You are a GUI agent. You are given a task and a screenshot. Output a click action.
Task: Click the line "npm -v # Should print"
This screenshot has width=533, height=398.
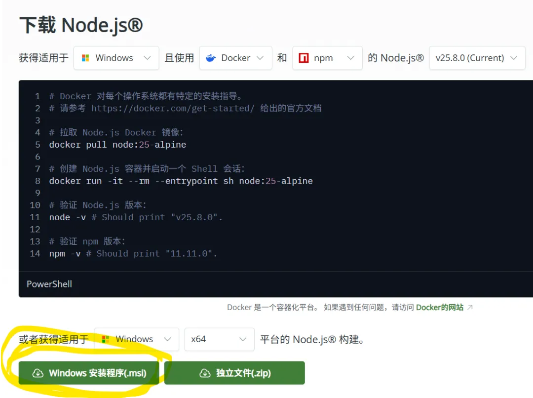(x=133, y=253)
